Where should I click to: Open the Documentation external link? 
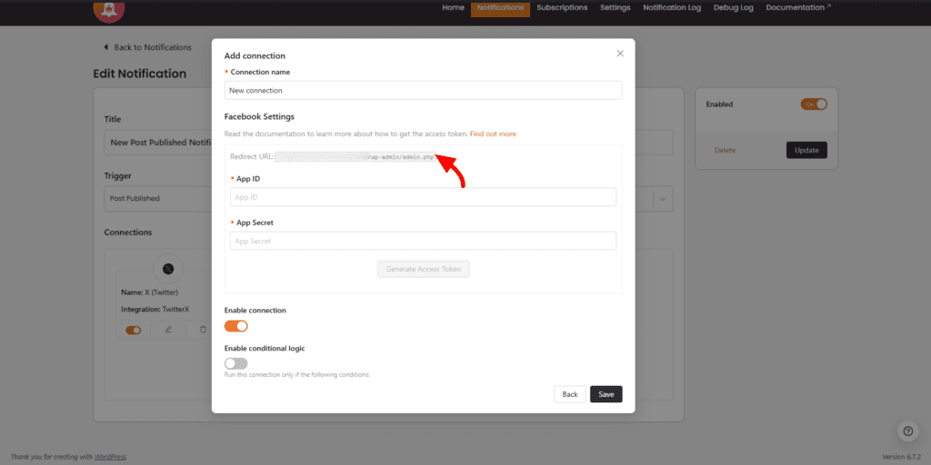point(798,7)
